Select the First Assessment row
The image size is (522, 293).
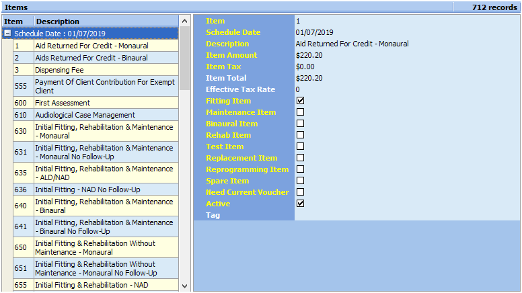point(96,103)
